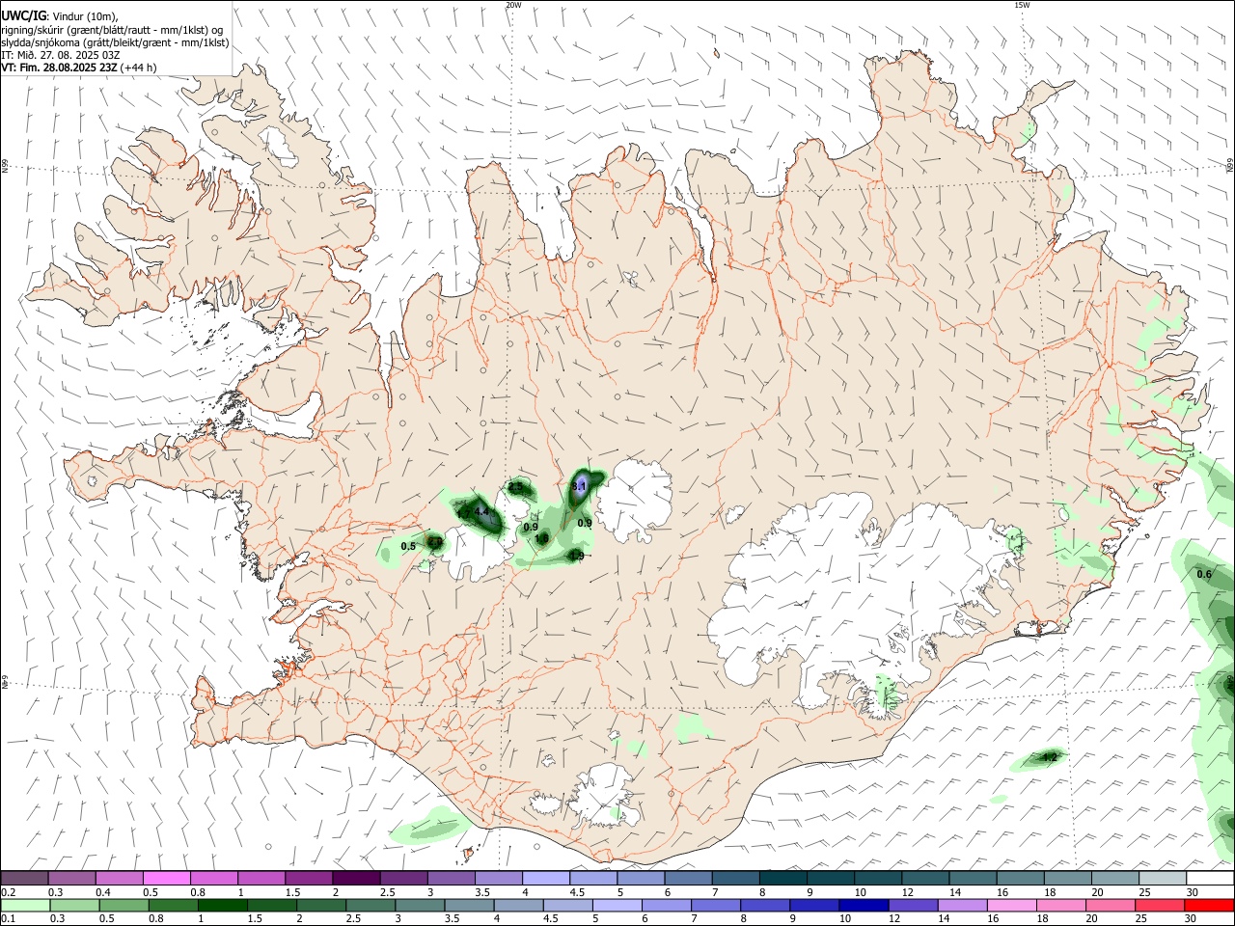Click the 'slydda/snjókoma' legend description line
Viewport: 1235px width, 926px height.
click(x=115, y=42)
